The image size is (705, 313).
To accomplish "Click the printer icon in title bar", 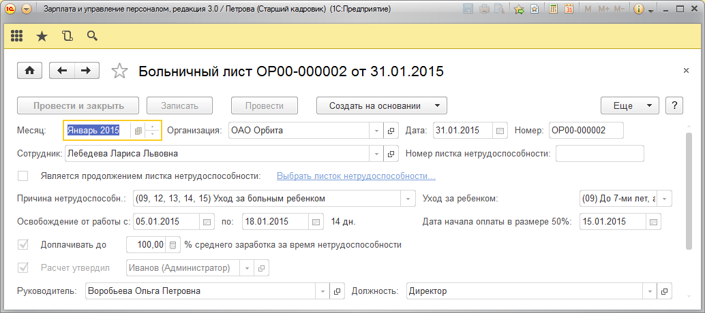I will point(484,9).
